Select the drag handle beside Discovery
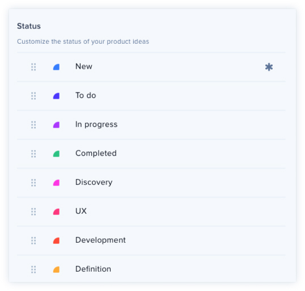Viewport: 305px width, 291px height. (33, 183)
